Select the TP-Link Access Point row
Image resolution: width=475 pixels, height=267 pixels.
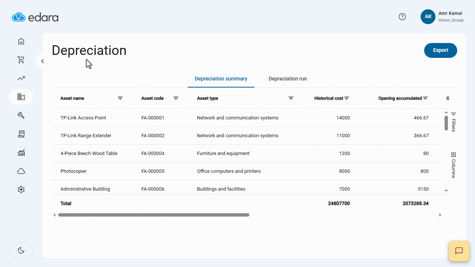click(248, 118)
